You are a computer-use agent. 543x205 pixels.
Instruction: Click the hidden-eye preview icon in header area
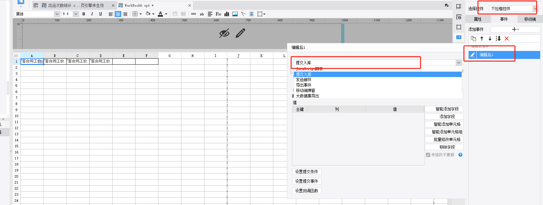pyautogui.click(x=224, y=33)
